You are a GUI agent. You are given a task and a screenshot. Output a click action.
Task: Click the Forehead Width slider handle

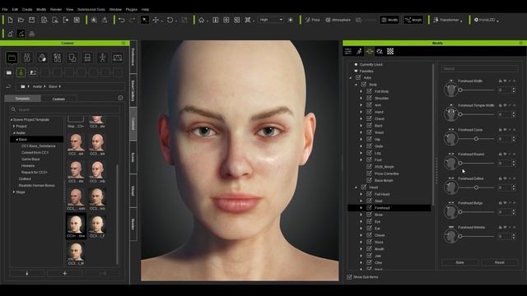[x=460, y=90]
